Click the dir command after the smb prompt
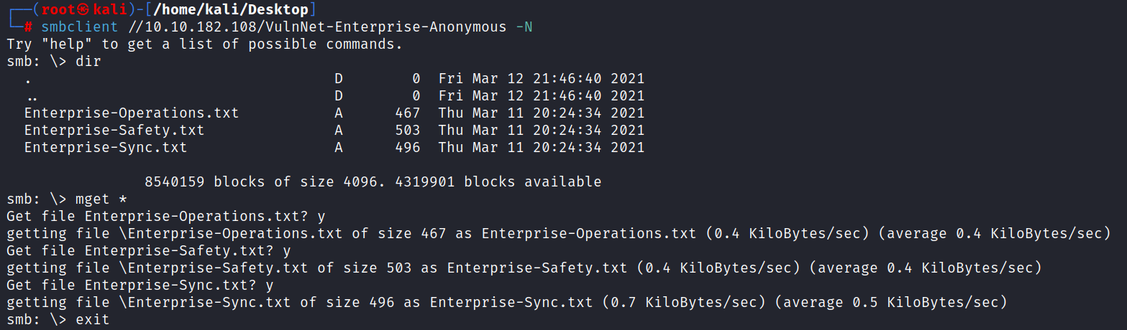This screenshot has height=330, width=1127. [x=88, y=62]
